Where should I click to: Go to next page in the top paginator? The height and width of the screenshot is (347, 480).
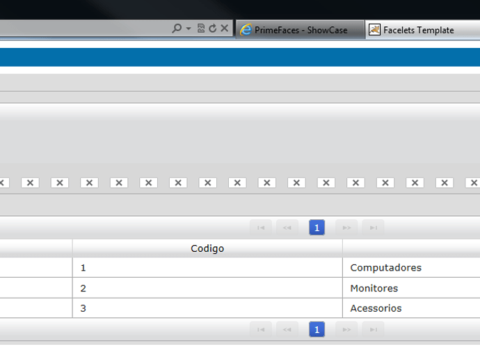tap(346, 228)
